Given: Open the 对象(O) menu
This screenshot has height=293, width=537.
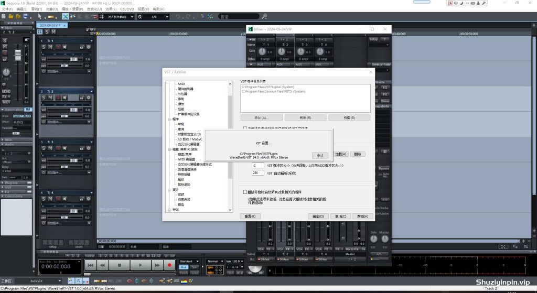Looking at the screenshot, I should point(52,9).
